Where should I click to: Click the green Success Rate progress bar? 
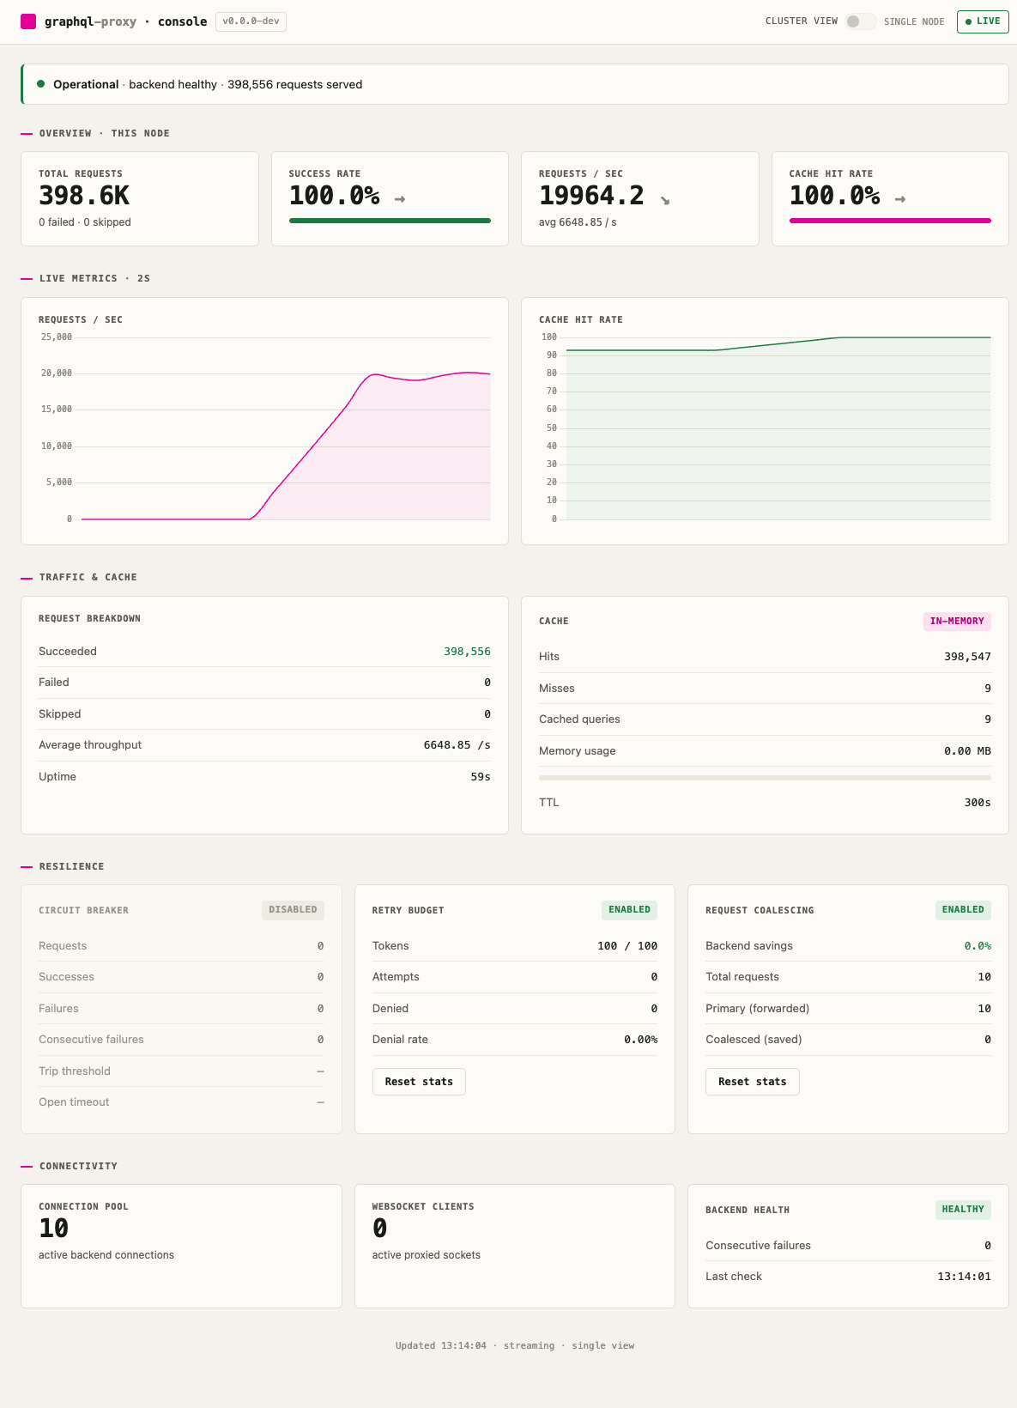pyautogui.click(x=390, y=221)
